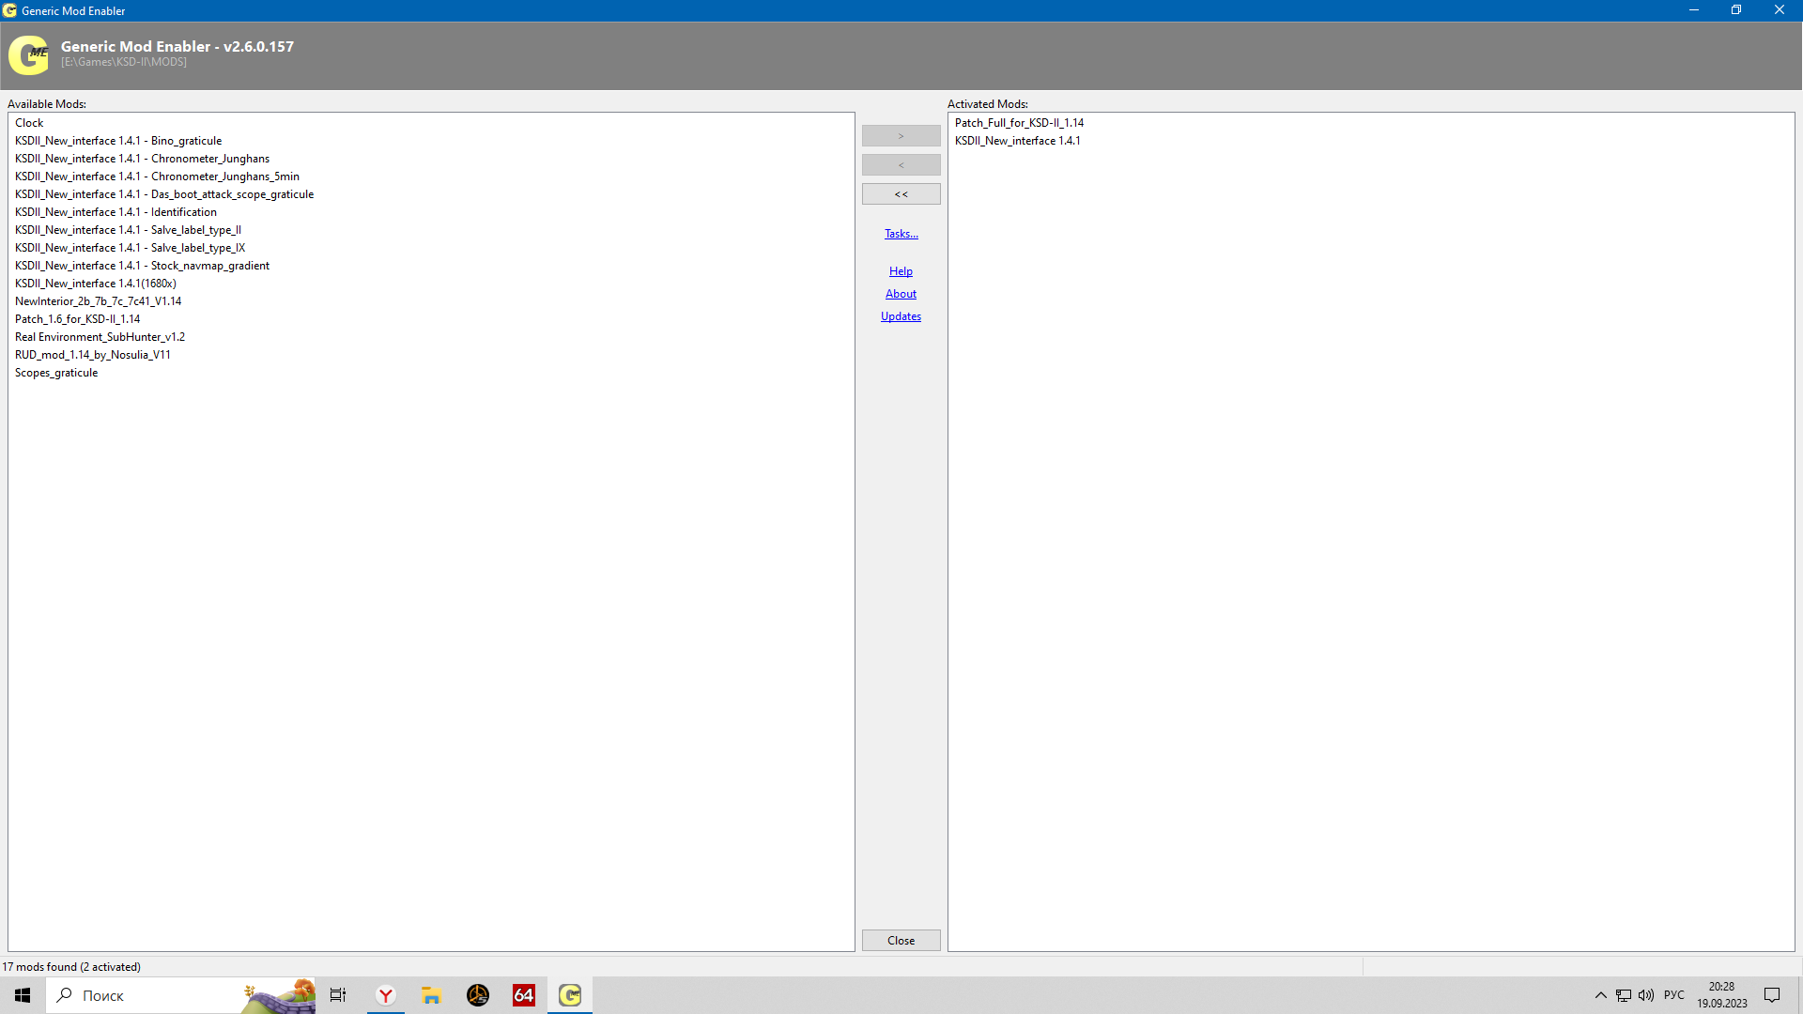Click the search highlight image in the search box
This screenshot has height=1014, width=1803.
pos(279,996)
